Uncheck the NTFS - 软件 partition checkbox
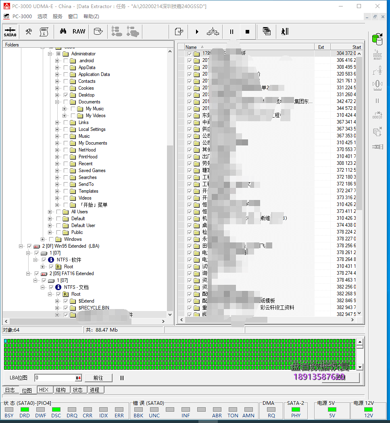Image resolution: width=390 pixels, height=423 pixels. coord(44,260)
